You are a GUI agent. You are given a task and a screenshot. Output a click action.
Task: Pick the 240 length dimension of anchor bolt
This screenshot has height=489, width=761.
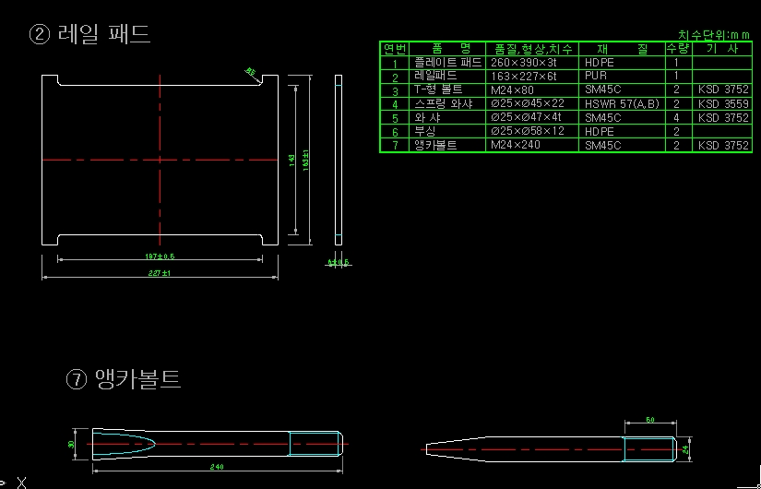[217, 468]
